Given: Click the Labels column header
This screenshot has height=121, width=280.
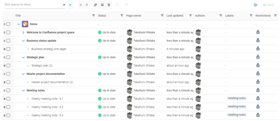Looking at the screenshot, I should (229, 16).
